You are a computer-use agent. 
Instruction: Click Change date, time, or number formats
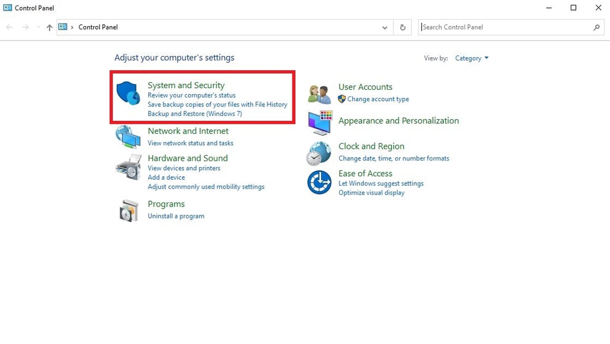coord(394,158)
